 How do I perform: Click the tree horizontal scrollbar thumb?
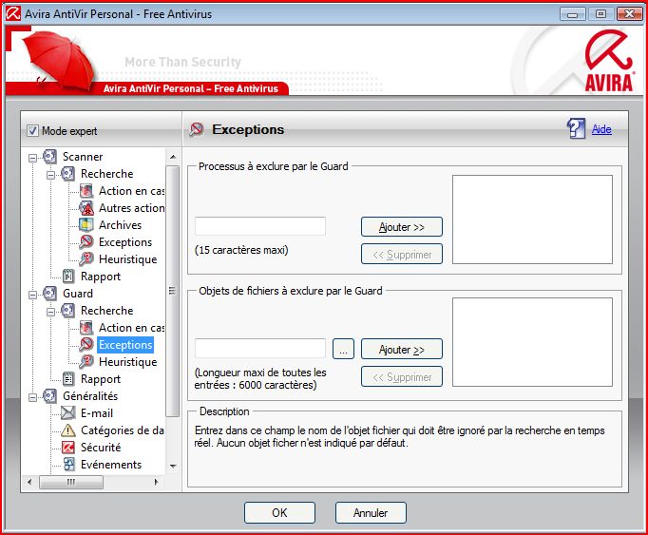tap(71, 482)
